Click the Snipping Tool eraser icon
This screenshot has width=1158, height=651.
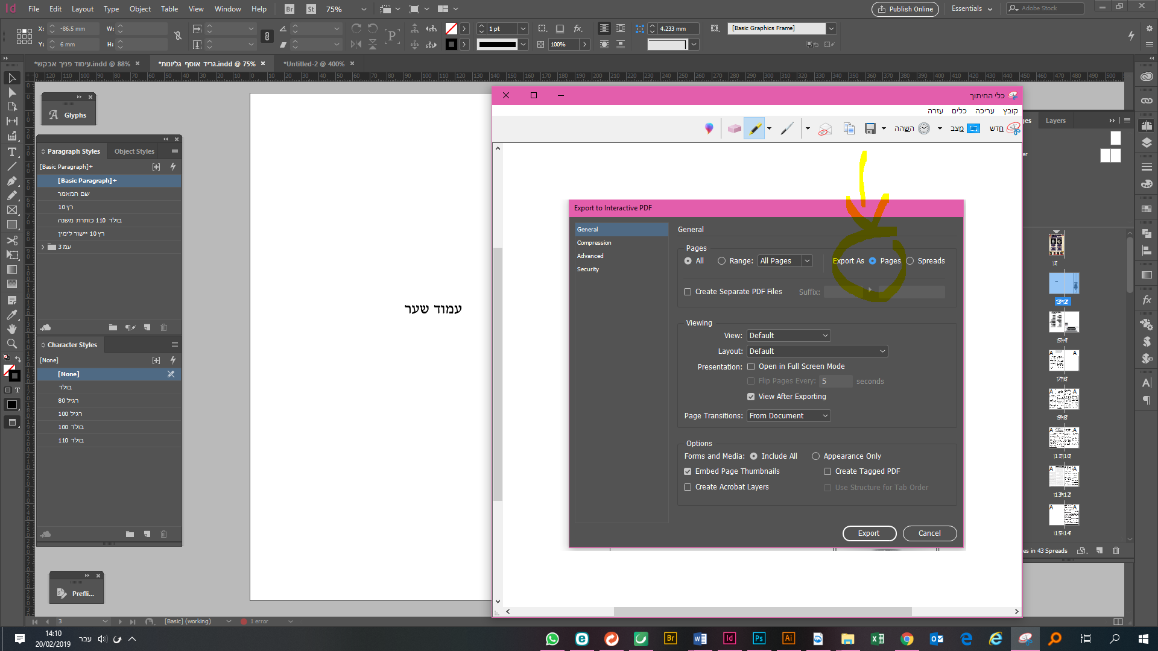point(734,128)
